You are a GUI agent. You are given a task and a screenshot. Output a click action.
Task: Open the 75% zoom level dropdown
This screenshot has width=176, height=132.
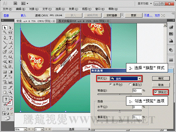click(25, 129)
